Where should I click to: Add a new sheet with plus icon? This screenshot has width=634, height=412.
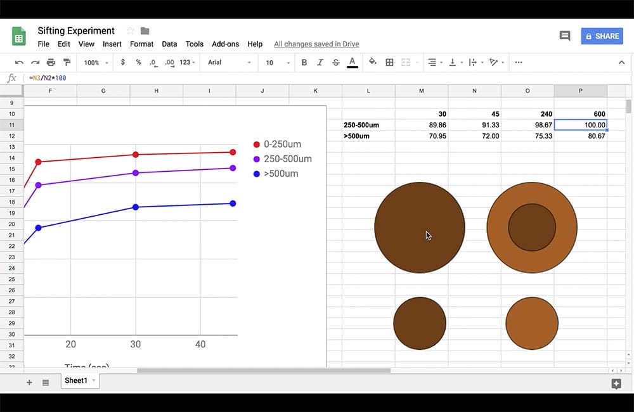(29, 382)
